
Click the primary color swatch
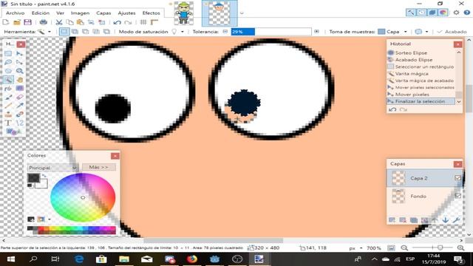pos(33,178)
